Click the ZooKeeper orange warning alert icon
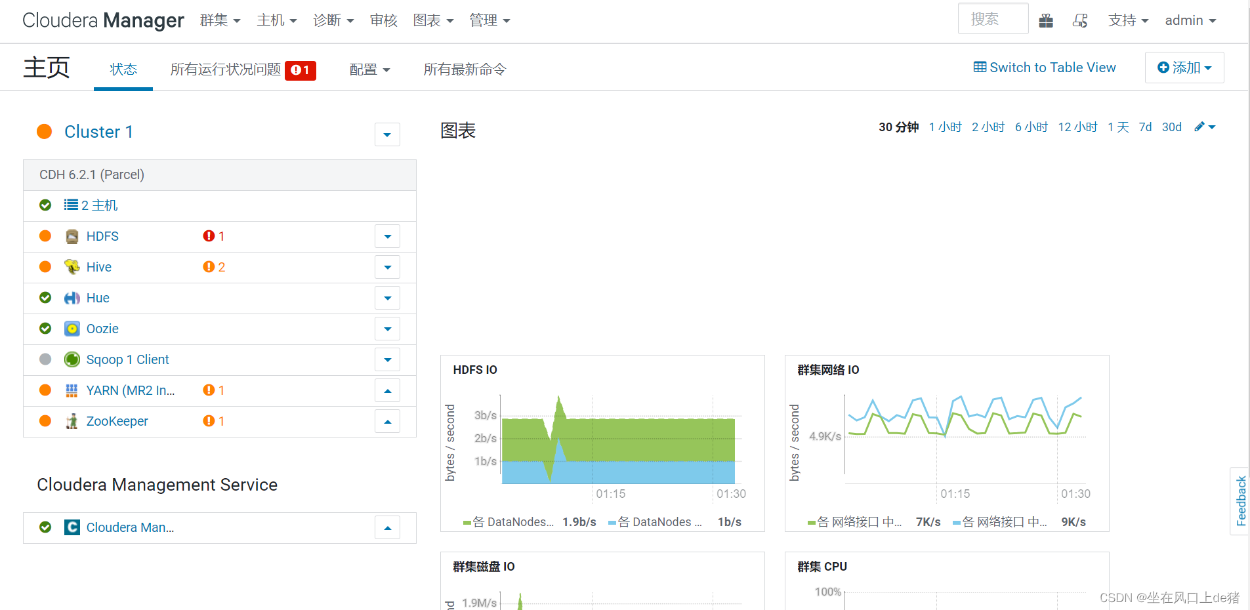Image resolution: width=1250 pixels, height=610 pixels. pyautogui.click(x=209, y=421)
